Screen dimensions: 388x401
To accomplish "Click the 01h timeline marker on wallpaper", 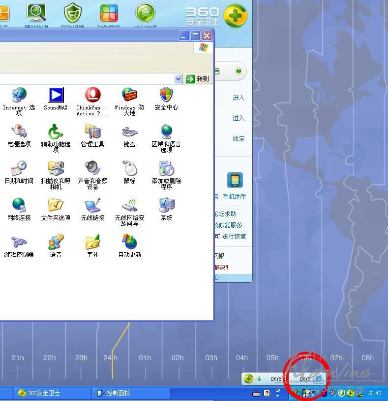I will click(x=145, y=358).
